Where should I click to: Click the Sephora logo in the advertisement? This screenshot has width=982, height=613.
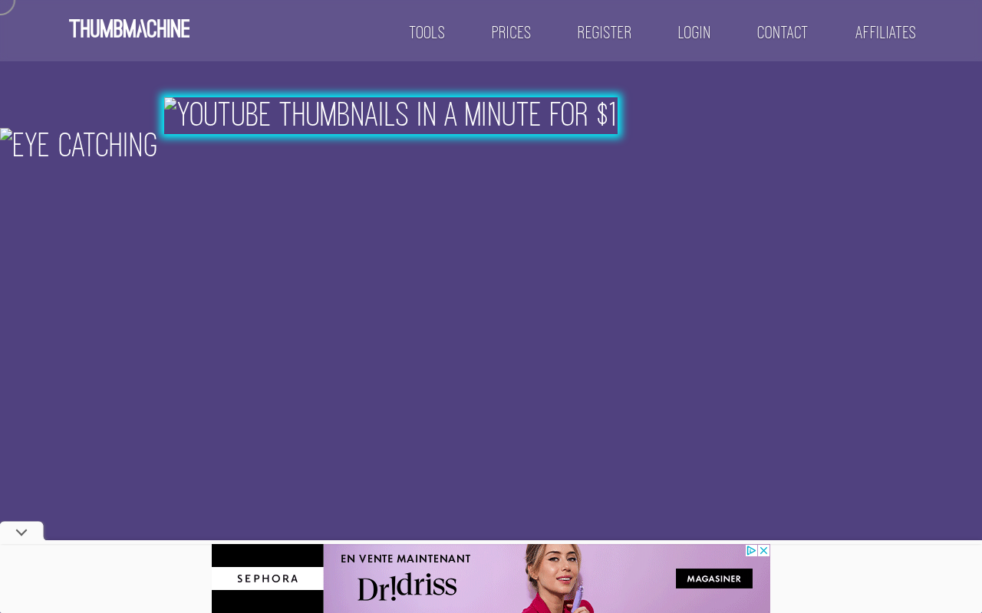click(x=267, y=579)
